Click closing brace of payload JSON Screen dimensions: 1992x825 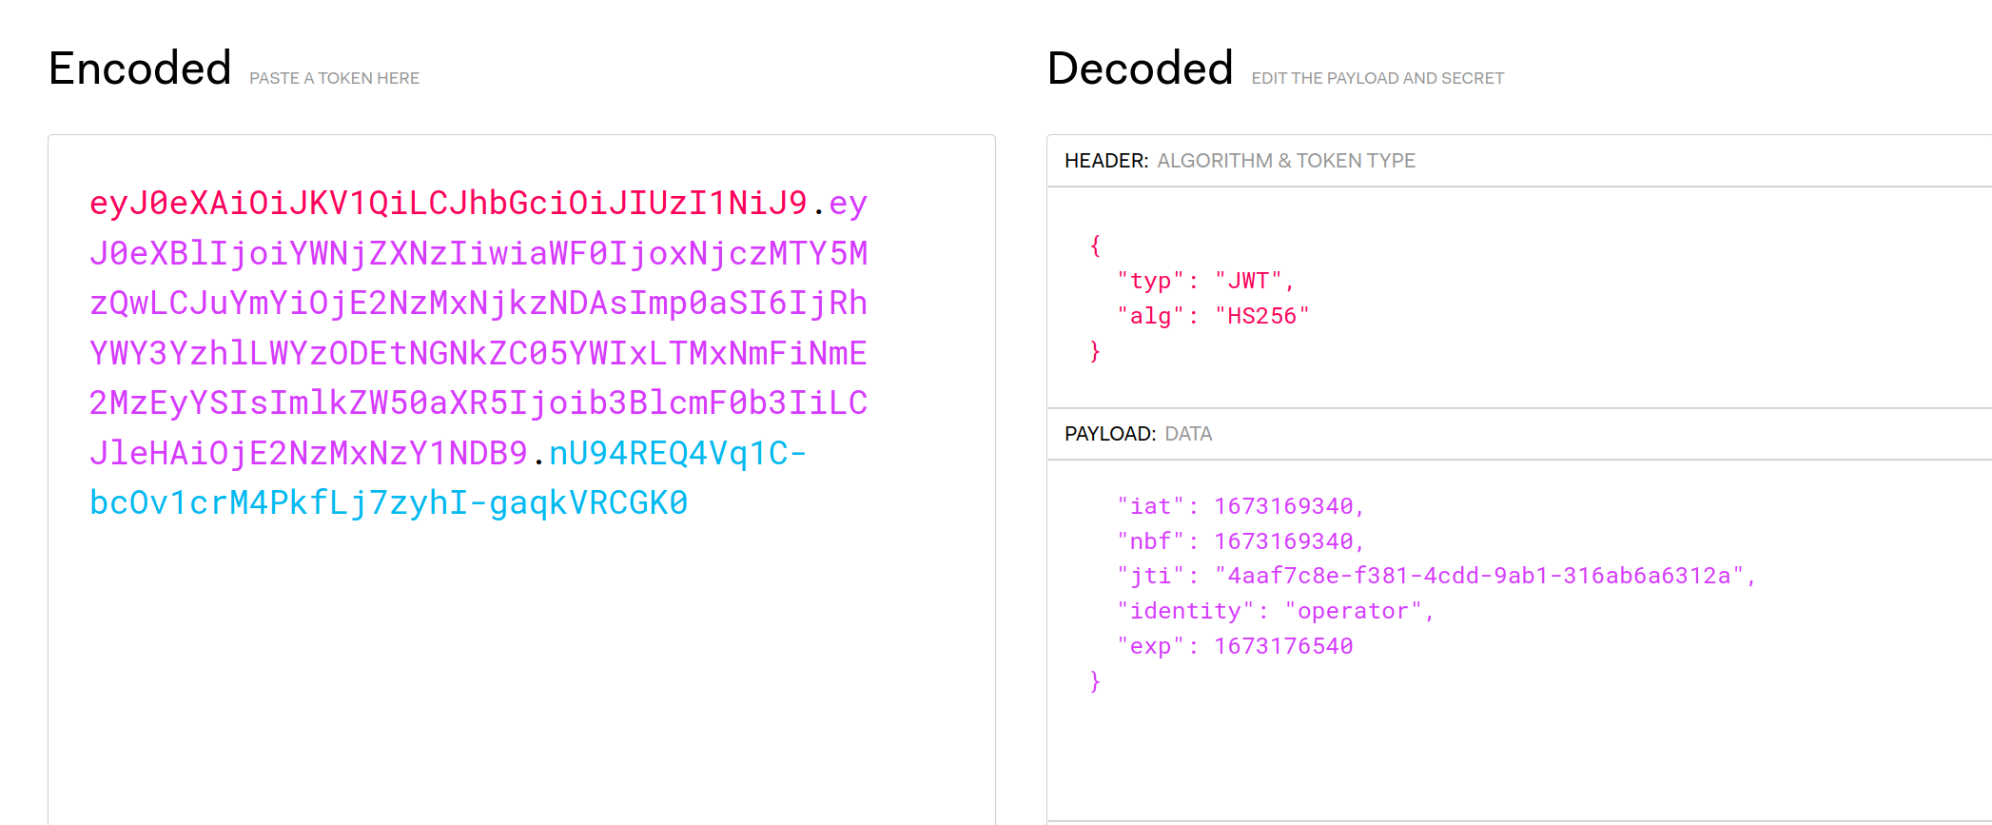point(1095,681)
